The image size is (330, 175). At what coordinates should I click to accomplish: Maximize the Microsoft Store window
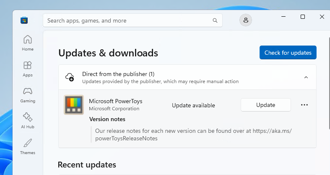(303, 17)
